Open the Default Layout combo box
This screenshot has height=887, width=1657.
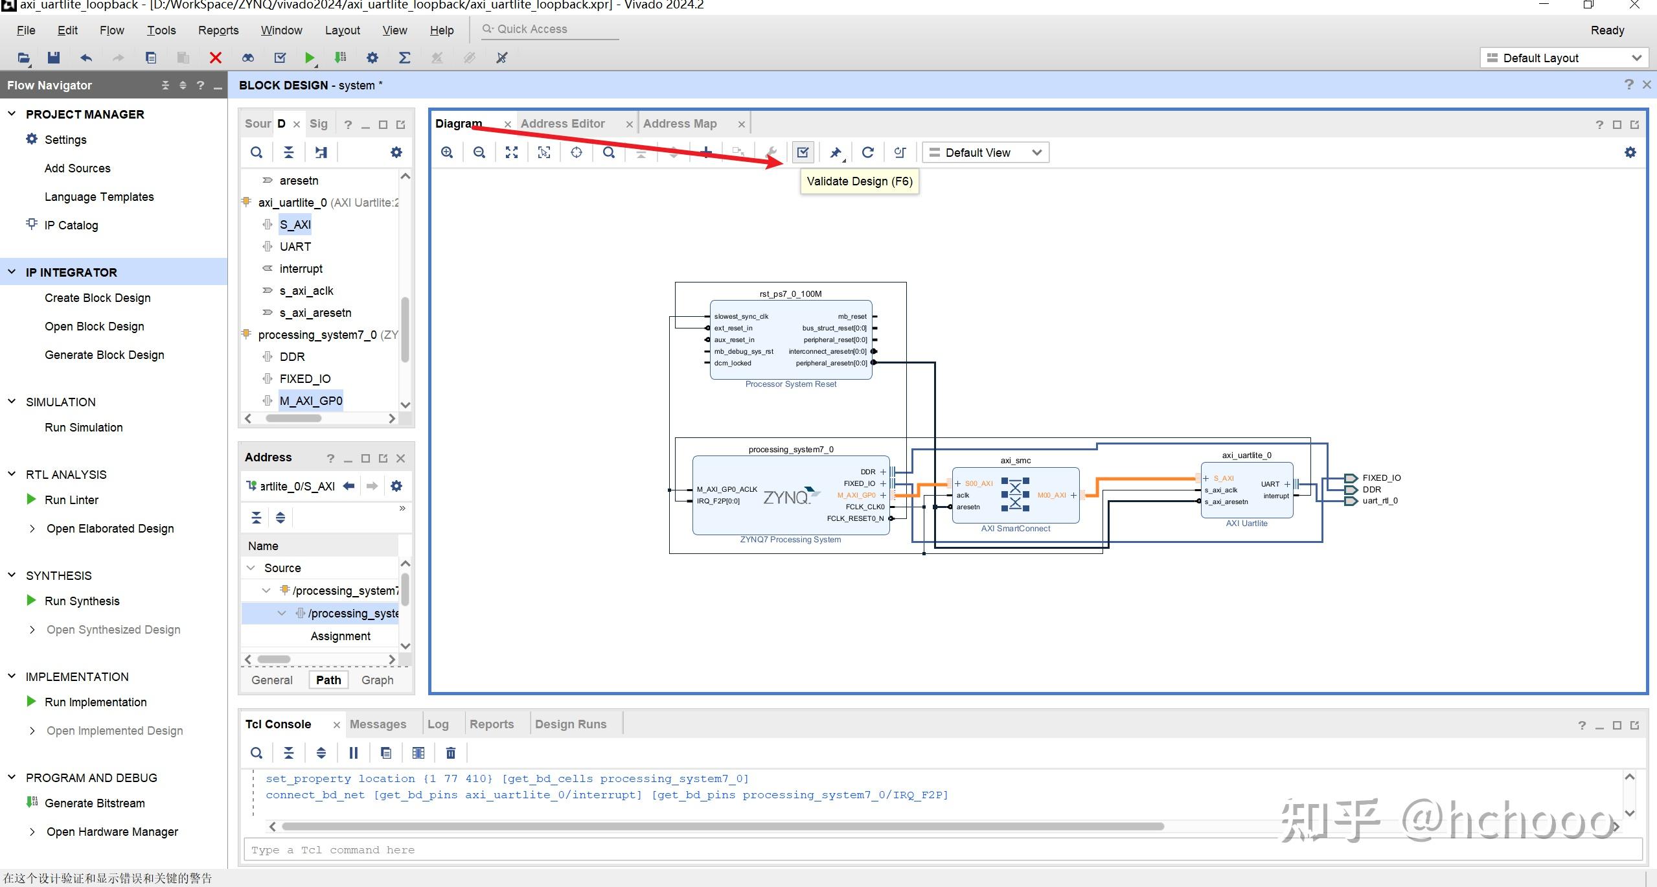pyautogui.click(x=1564, y=58)
